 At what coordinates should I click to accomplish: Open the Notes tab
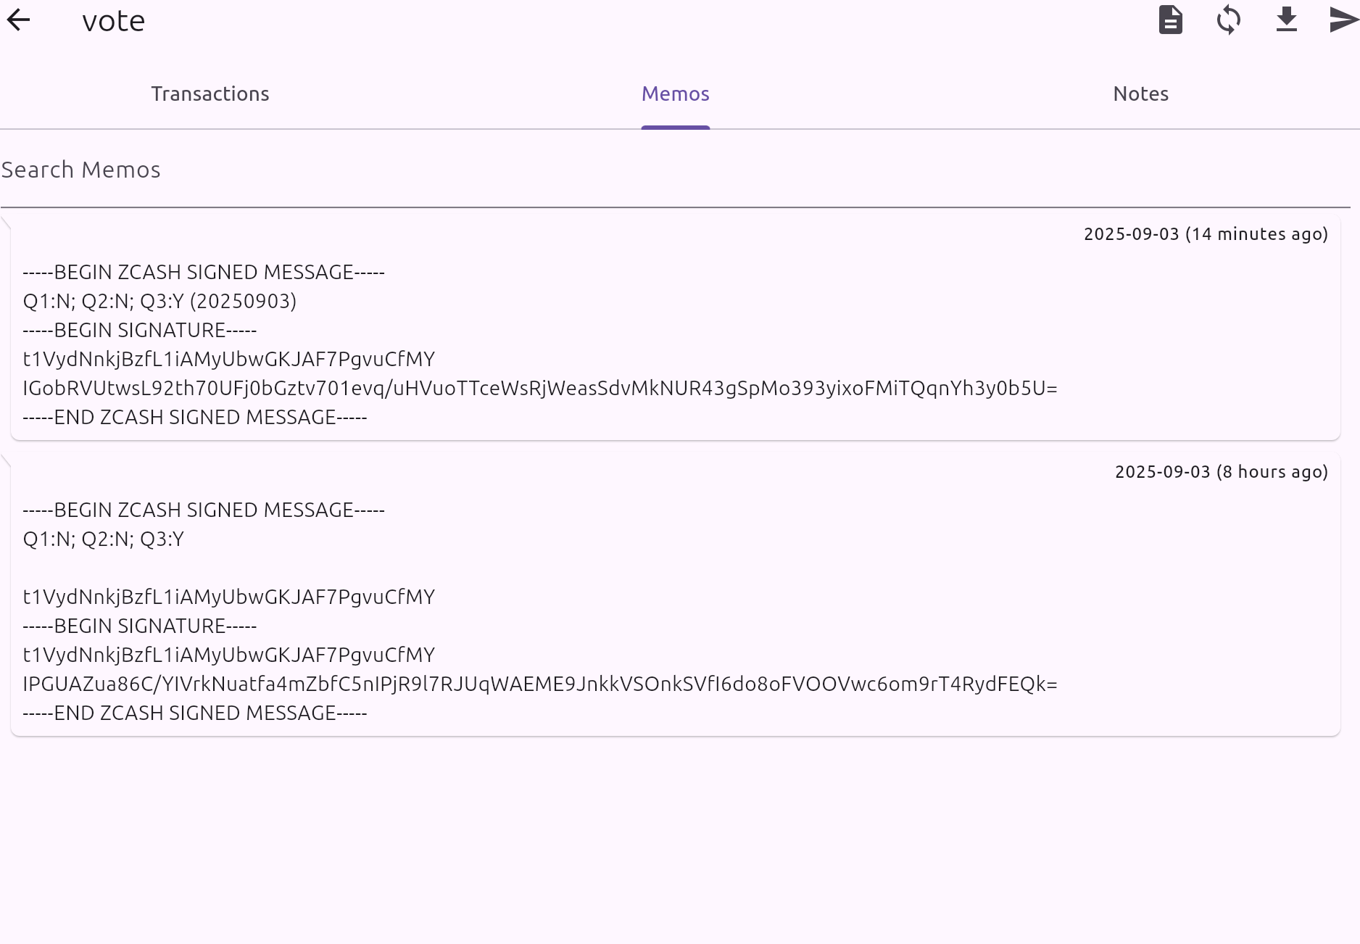[x=1140, y=94]
